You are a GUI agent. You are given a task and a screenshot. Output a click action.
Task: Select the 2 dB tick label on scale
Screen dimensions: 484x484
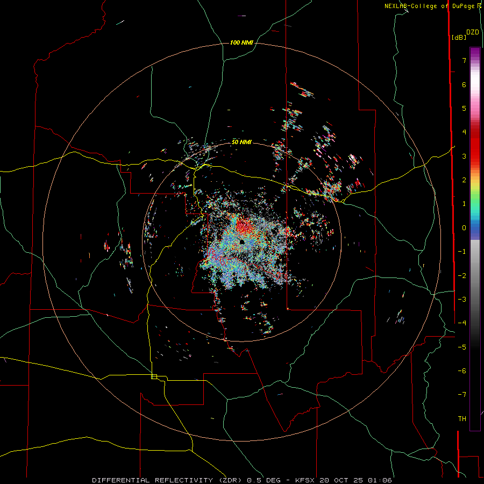pos(464,180)
